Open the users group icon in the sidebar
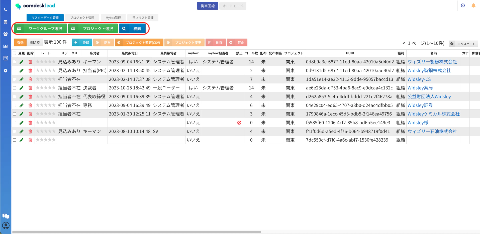Screen dimensions: 480x234 (x=6, y=34)
